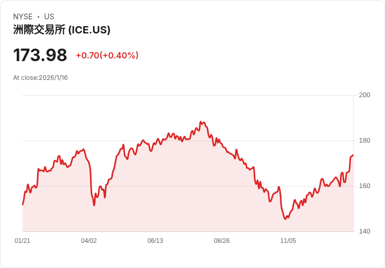Click the latest endpoint of the price line

353,155
